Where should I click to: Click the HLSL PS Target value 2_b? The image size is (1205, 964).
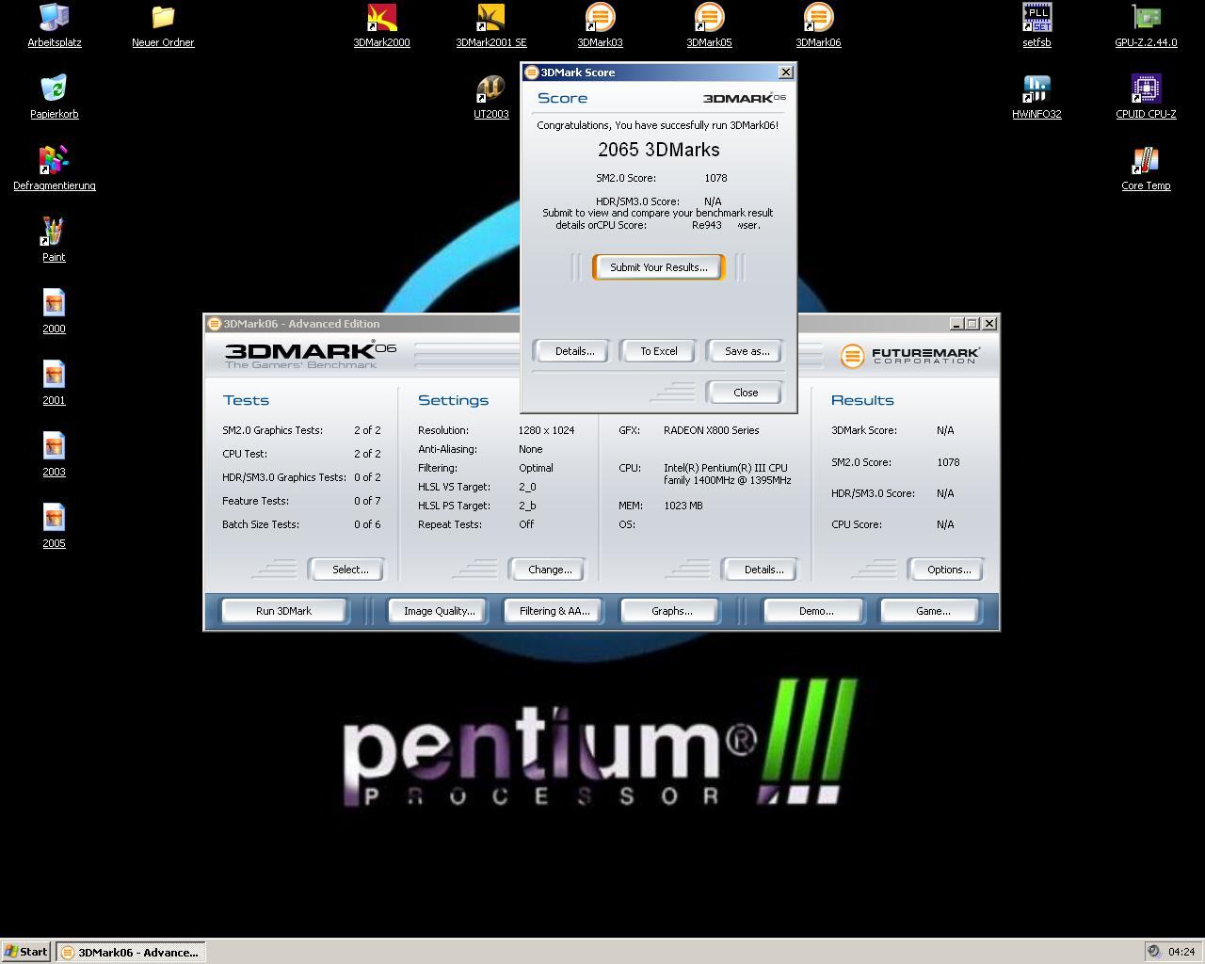point(527,506)
